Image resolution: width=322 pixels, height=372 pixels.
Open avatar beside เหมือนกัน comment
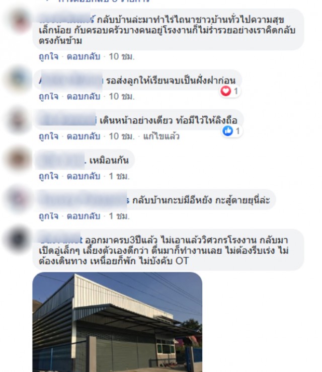pyautogui.click(x=19, y=159)
